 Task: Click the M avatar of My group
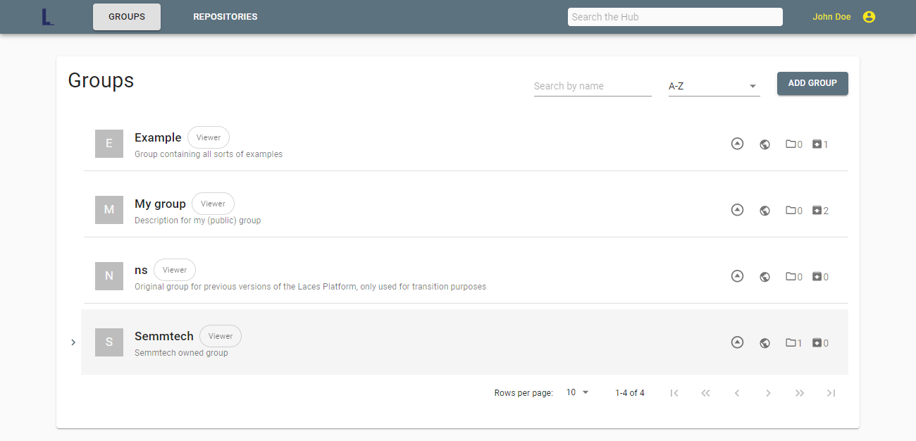click(109, 210)
